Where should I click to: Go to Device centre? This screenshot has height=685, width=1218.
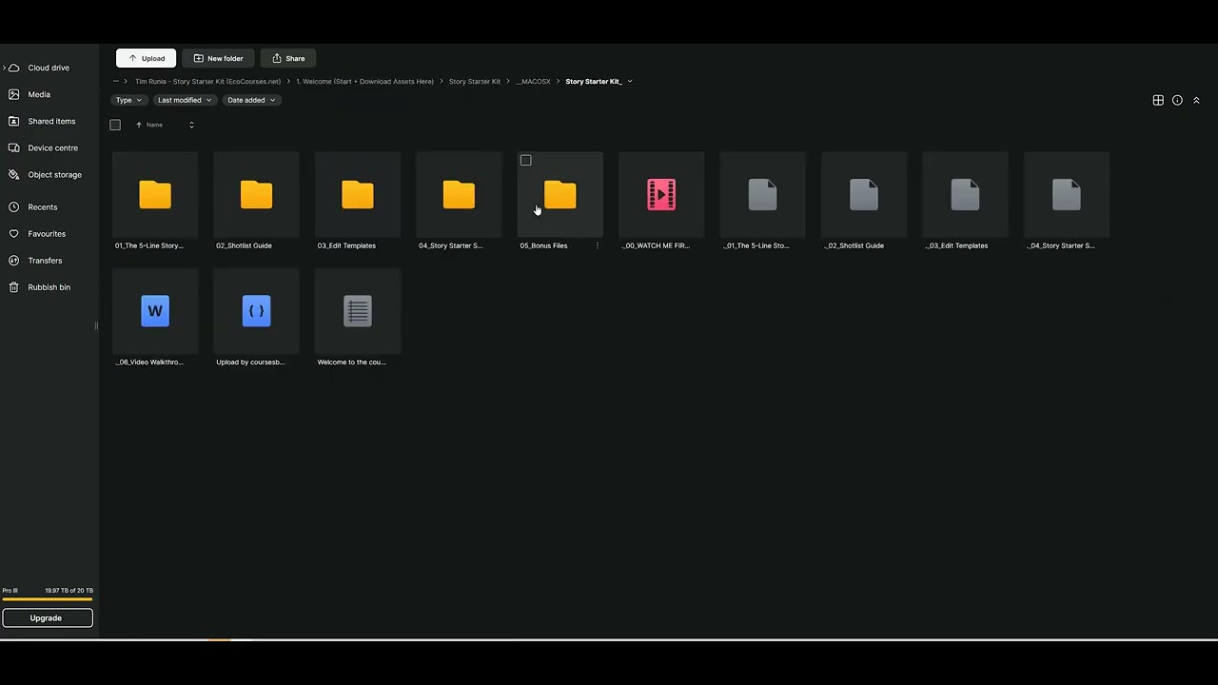[52, 147]
